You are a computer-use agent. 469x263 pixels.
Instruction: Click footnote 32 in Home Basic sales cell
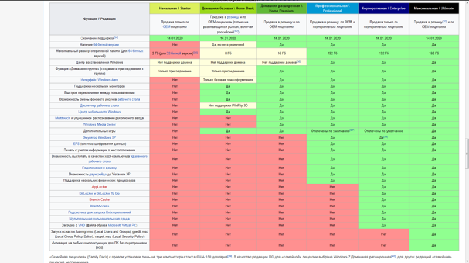[236, 32]
